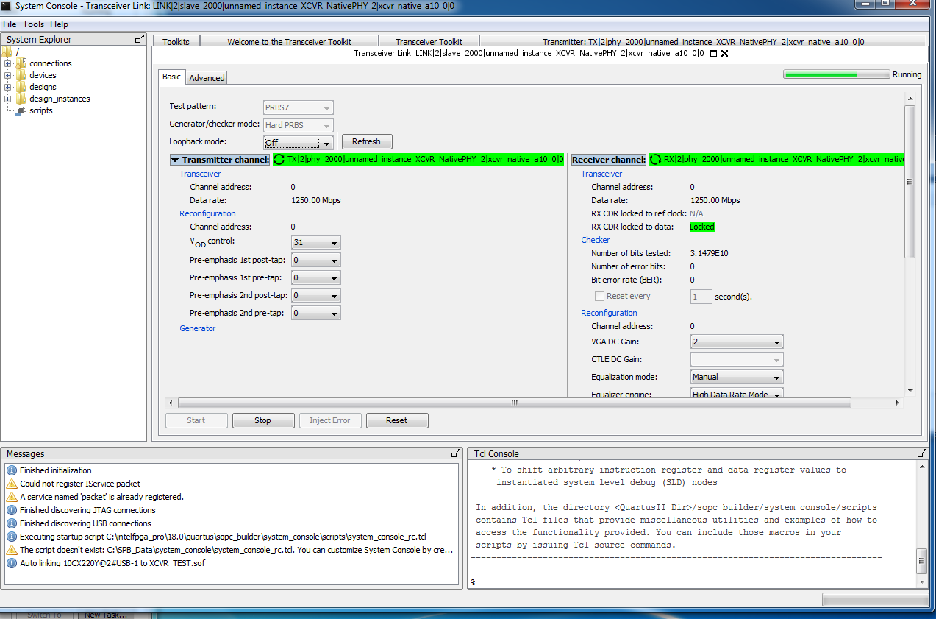Toggle the Reset every checkbox
Screen dimensions: 936x619
599,296
